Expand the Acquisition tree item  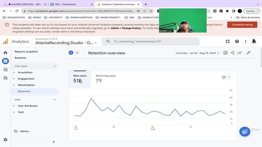14,73
